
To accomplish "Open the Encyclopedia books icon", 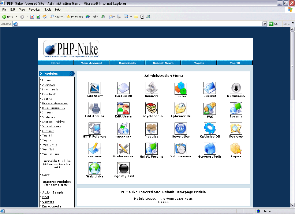I will tap(152, 108).
